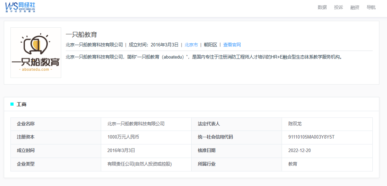The width and height of the screenshot is (387, 186).
Task: Click the 一只船教育 company logo thumbnail
Action: [36, 53]
